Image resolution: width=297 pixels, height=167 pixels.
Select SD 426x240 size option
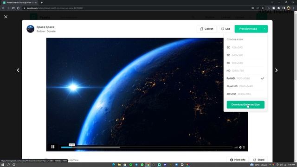(245, 47)
